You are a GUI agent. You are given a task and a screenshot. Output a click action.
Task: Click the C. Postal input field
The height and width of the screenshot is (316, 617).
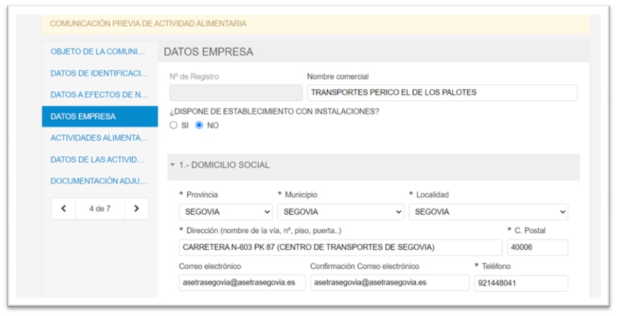[537, 247]
